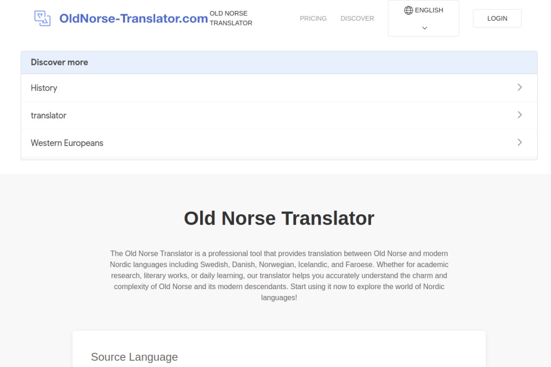Click the Western Europeans row chevron
This screenshot has height=367, width=551.
pos(520,142)
